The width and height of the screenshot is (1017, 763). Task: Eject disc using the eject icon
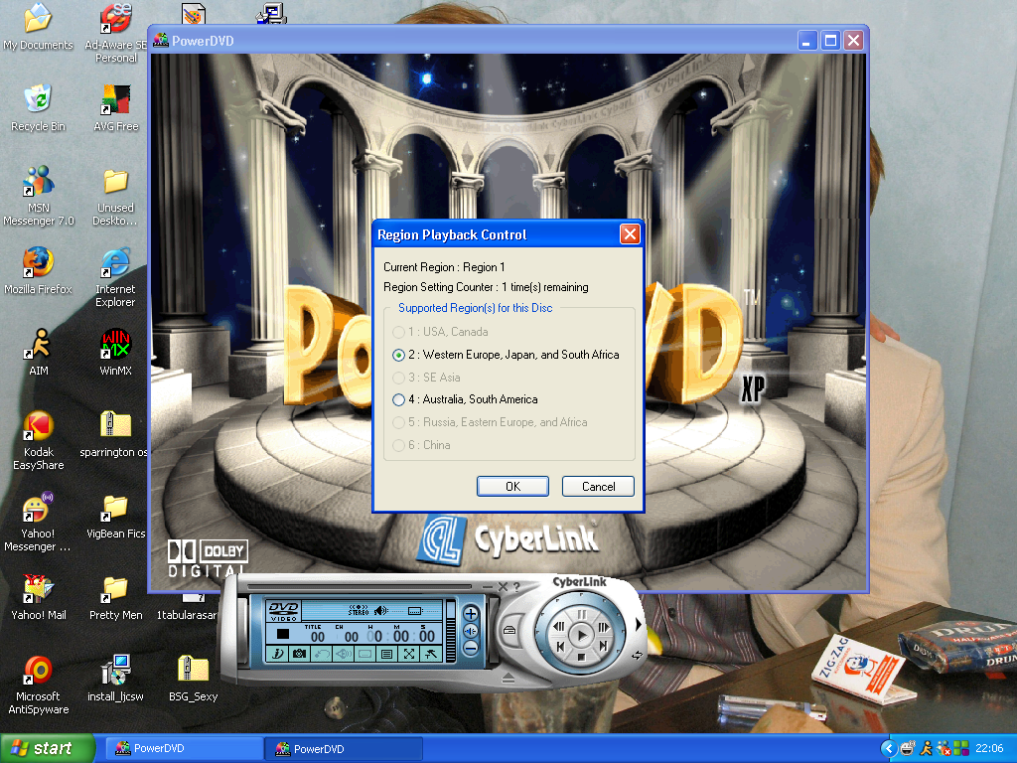(508, 678)
